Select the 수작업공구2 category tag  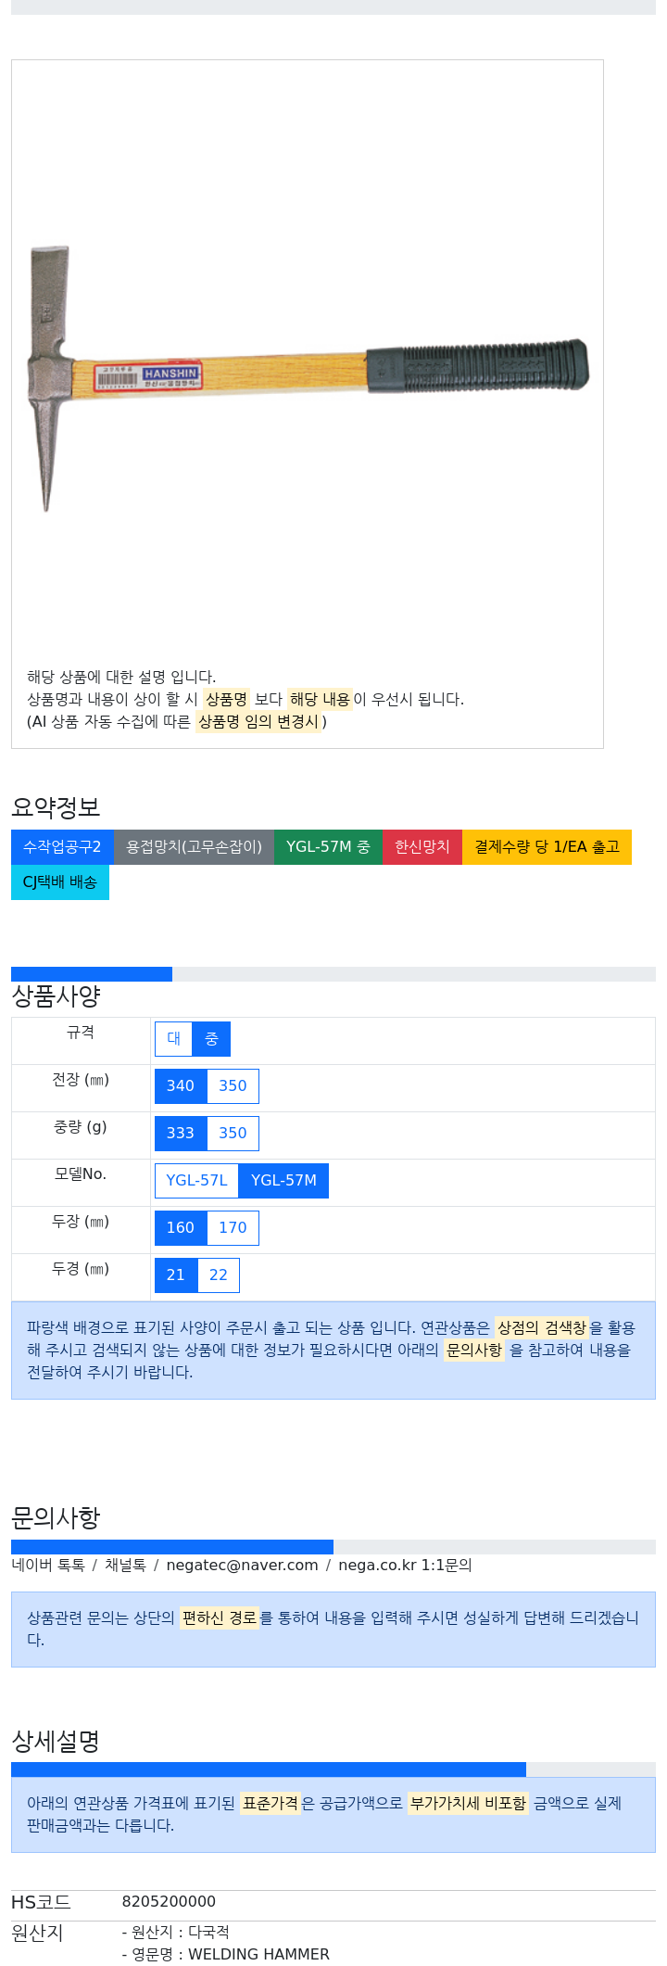point(62,847)
